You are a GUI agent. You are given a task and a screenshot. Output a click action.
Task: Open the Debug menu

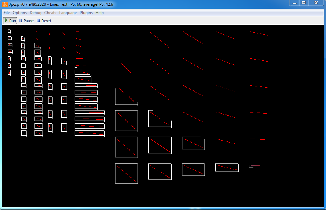pyautogui.click(x=35, y=13)
